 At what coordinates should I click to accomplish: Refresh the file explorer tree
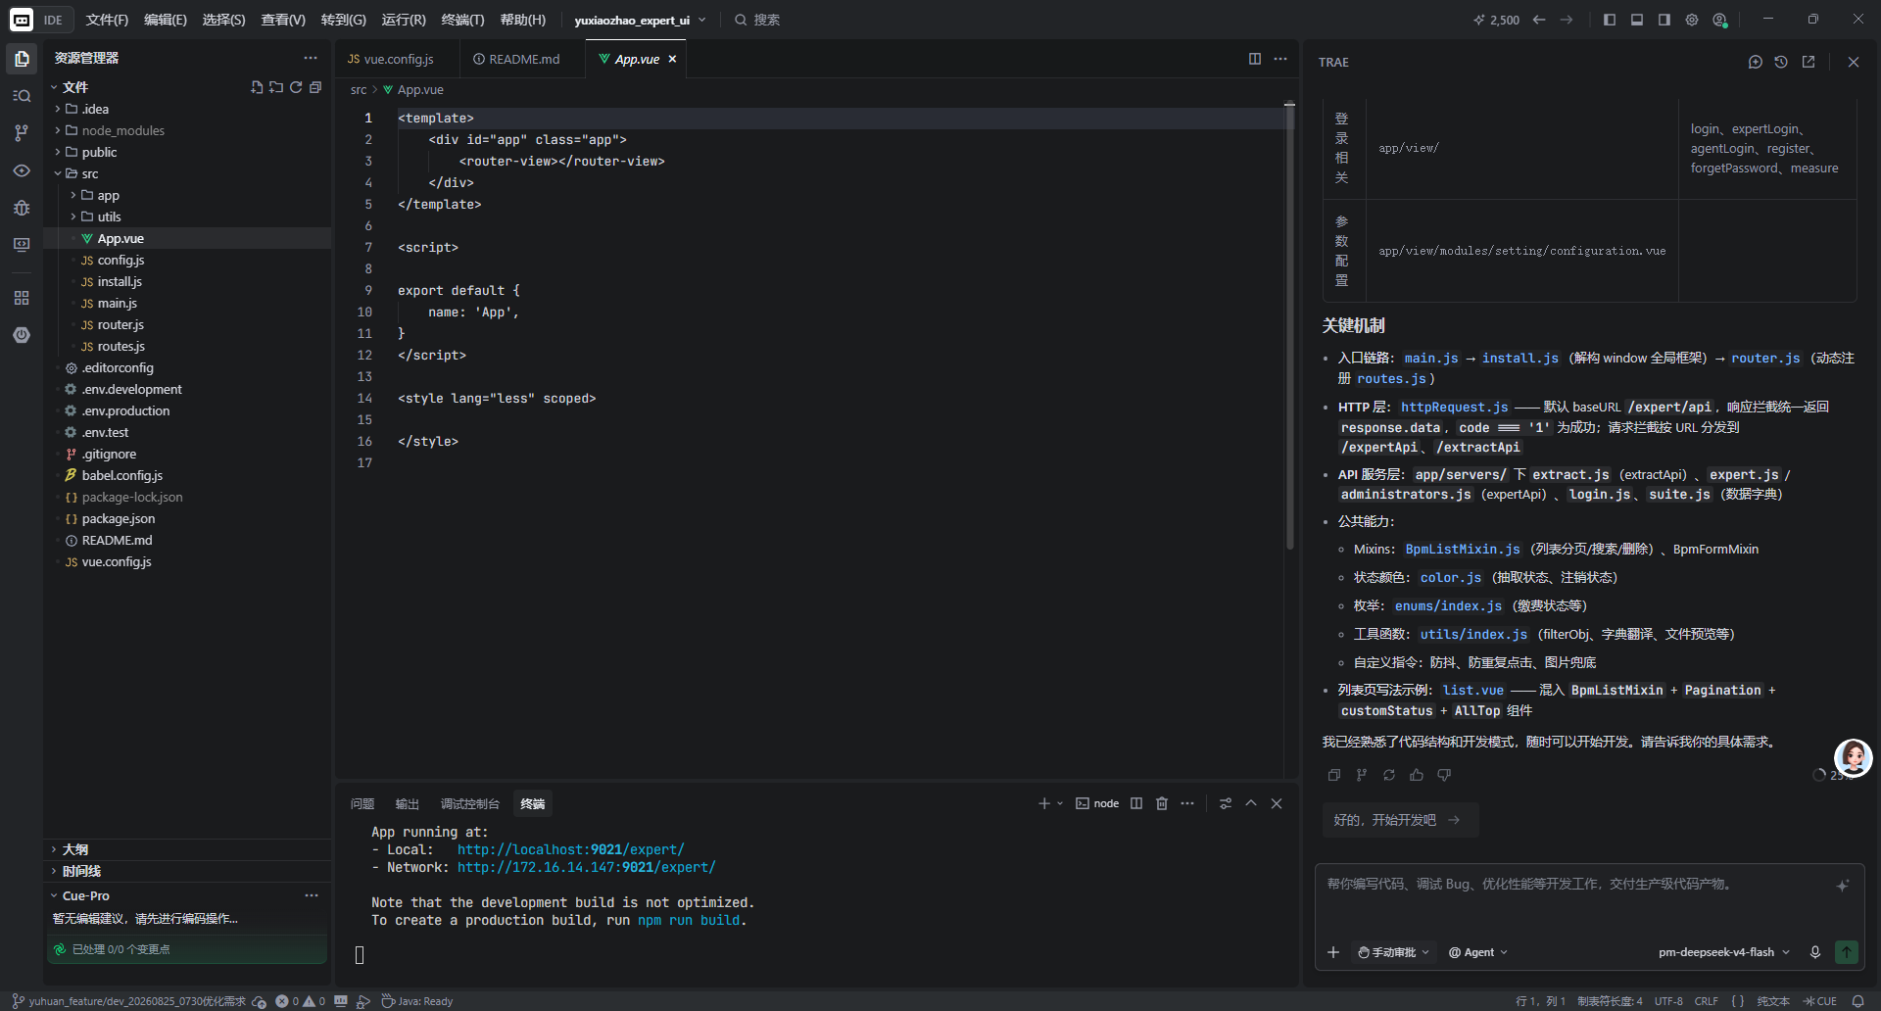click(296, 87)
